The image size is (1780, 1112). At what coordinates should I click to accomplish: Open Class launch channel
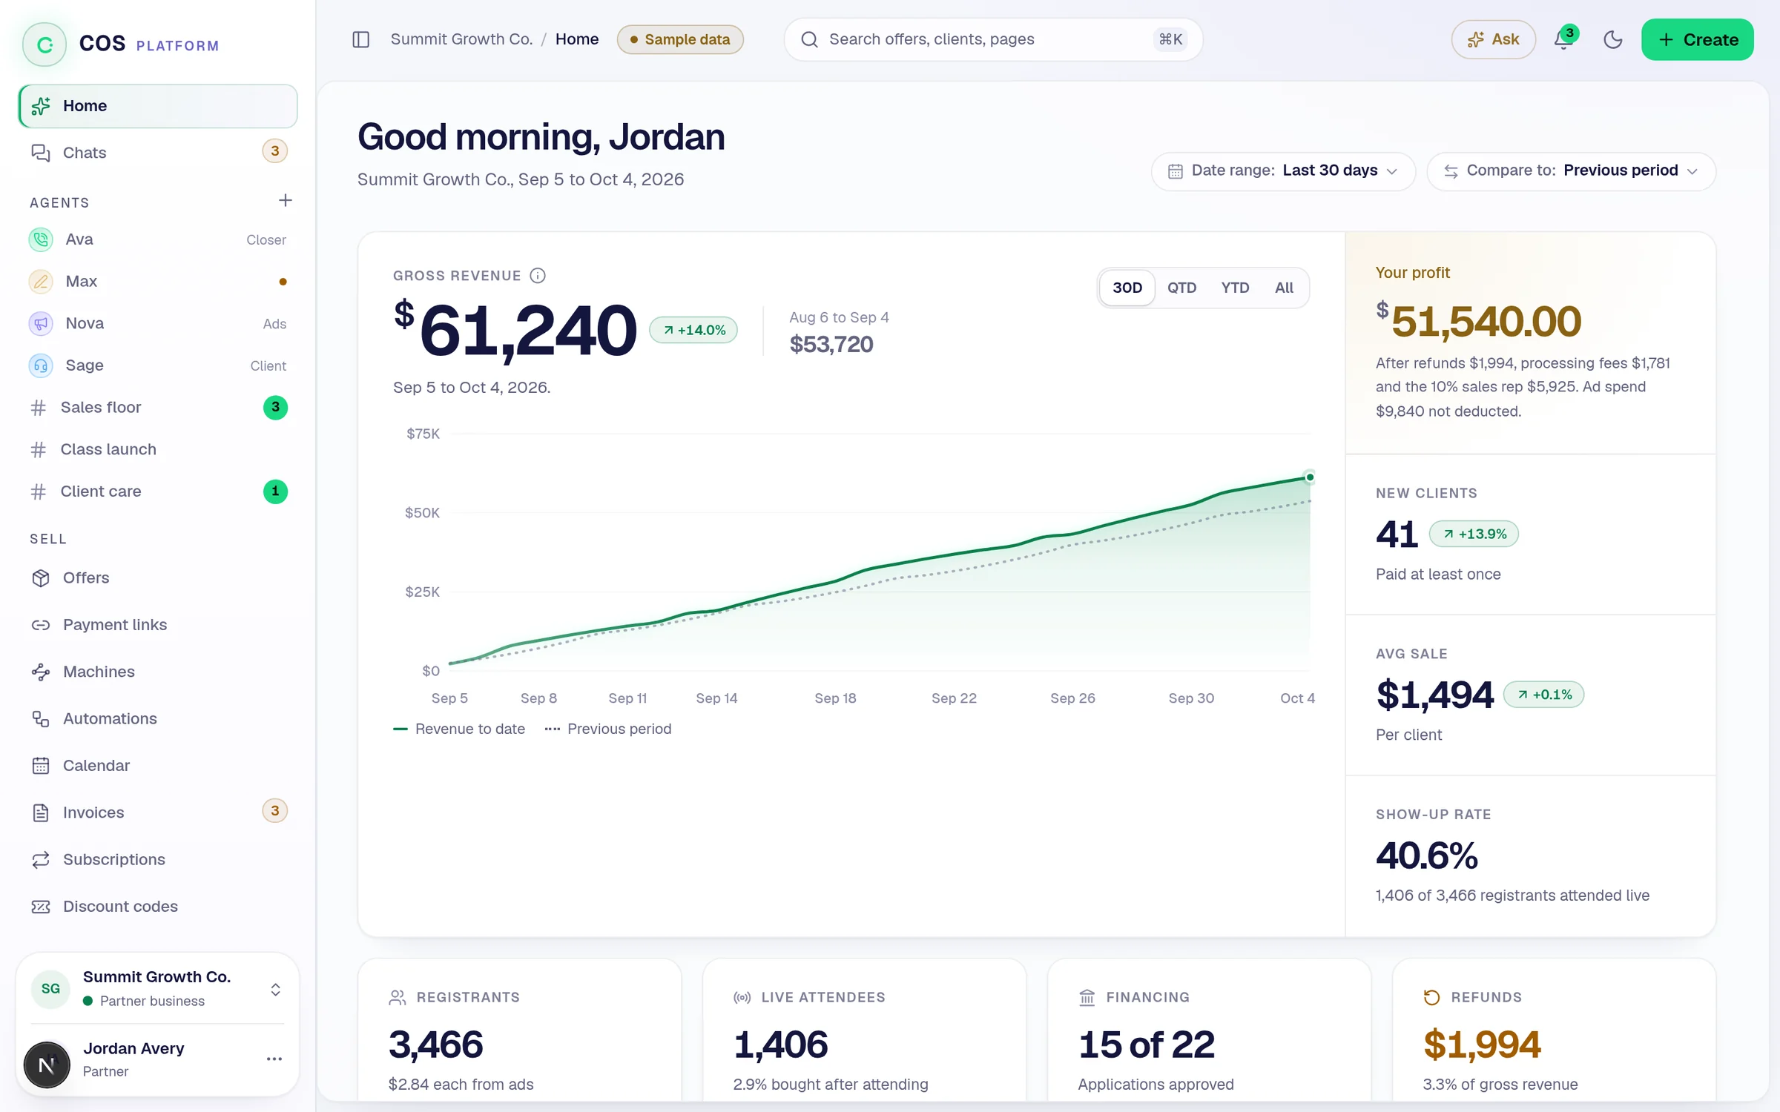(158, 449)
